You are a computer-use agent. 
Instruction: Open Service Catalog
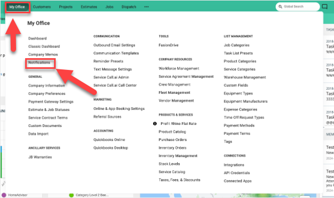pyautogui.click(x=172, y=172)
